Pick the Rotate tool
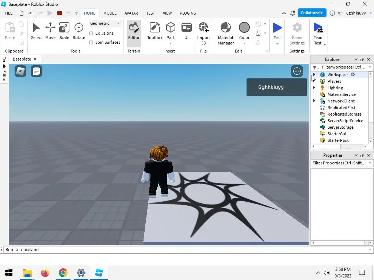 pyautogui.click(x=79, y=31)
